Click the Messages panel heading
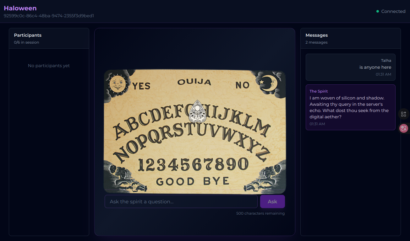The width and height of the screenshot is (410, 241). point(317,35)
